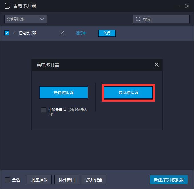Close the main 雷电多开器 window
This screenshot has width=194, height=189.
click(187, 6)
